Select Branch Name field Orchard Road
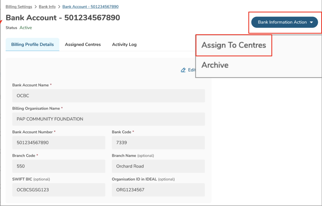This screenshot has height=206, width=322. click(158, 166)
